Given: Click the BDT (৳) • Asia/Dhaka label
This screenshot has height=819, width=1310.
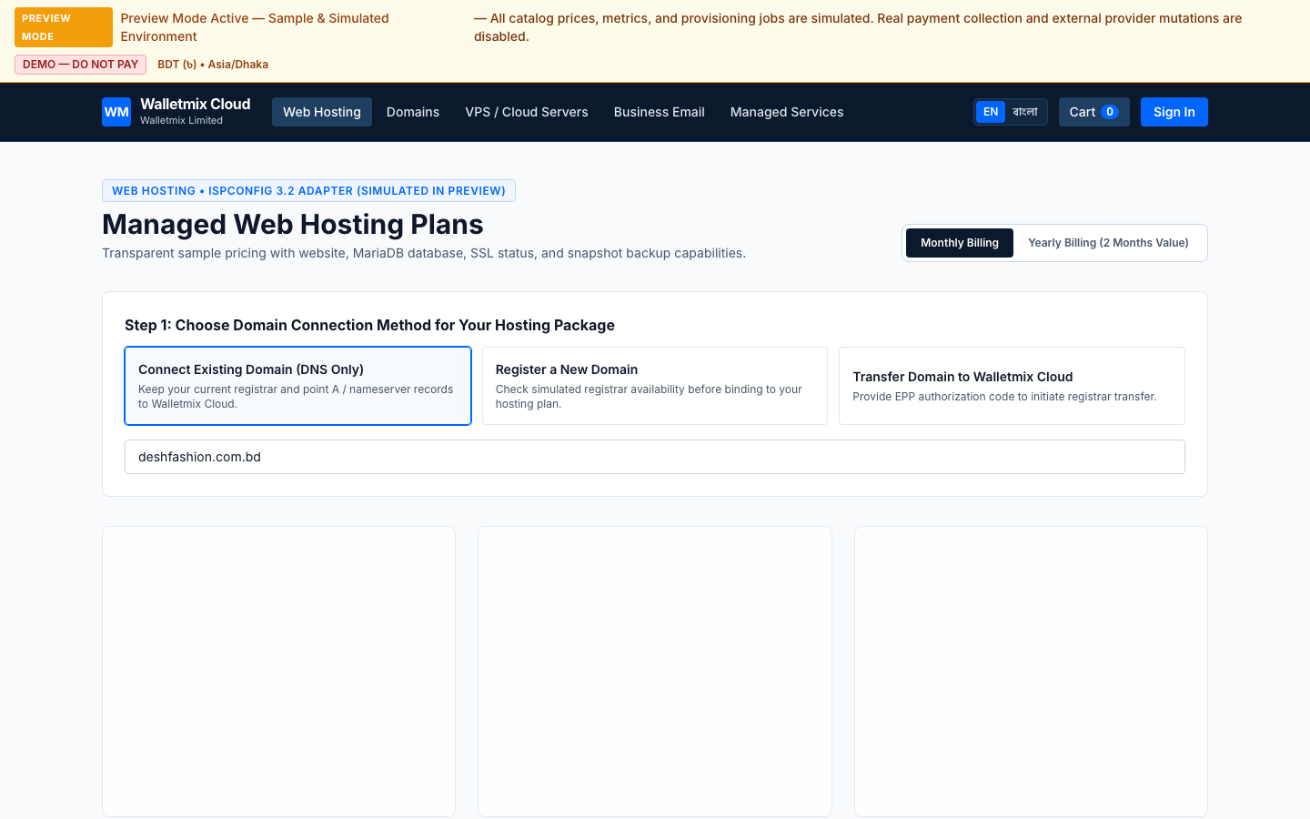Looking at the screenshot, I should tap(213, 65).
